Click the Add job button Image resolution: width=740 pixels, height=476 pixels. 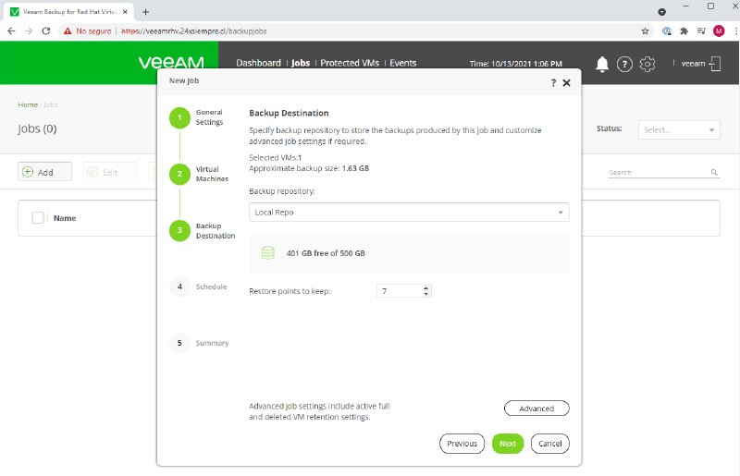point(44,172)
